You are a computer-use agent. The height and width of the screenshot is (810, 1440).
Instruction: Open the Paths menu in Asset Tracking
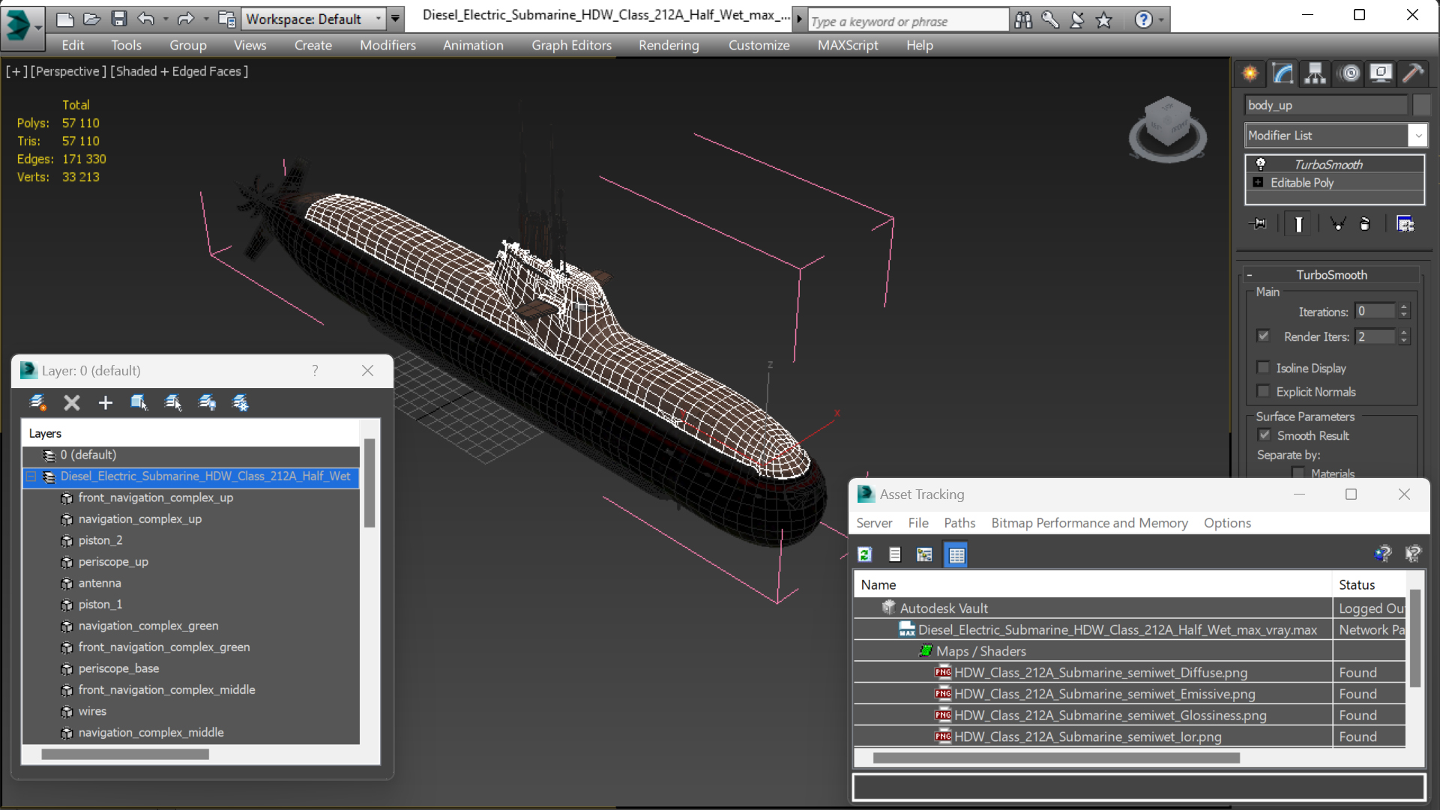(959, 523)
